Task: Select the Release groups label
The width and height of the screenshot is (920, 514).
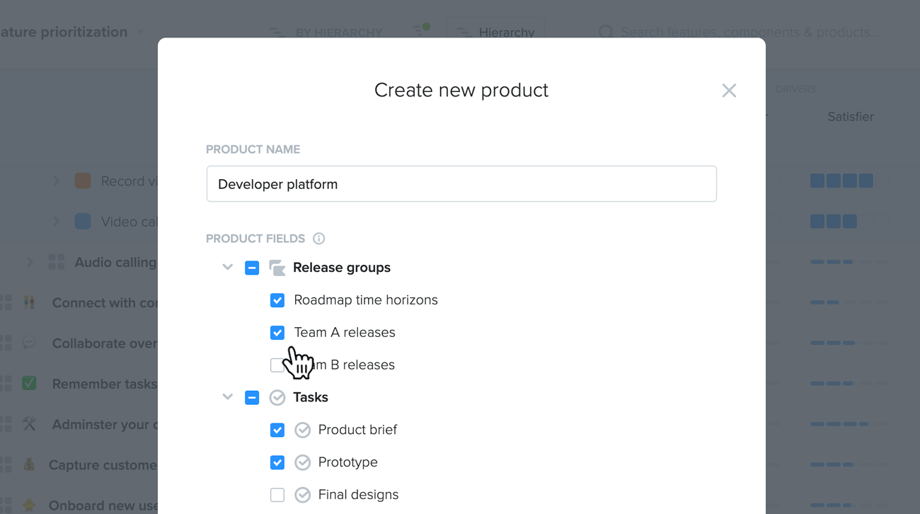Action: point(342,268)
